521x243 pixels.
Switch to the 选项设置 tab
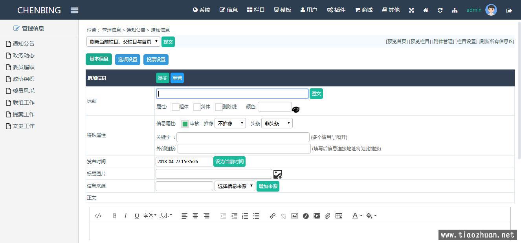pyautogui.click(x=128, y=60)
